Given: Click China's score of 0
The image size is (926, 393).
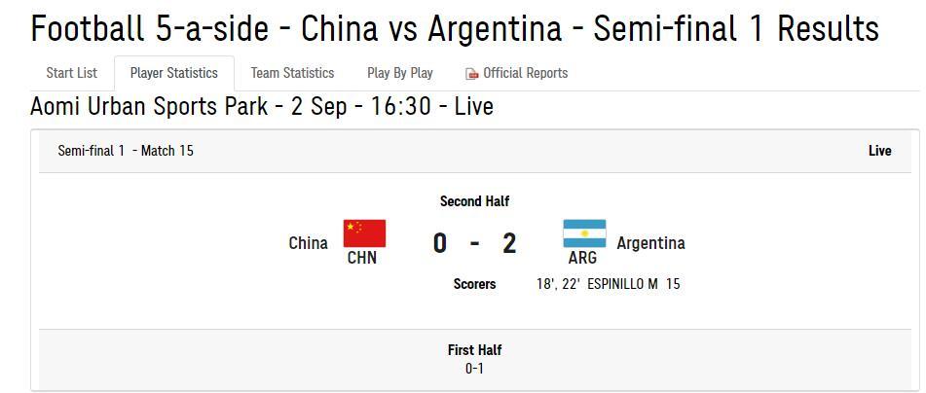Looking at the screenshot, I should 440,243.
